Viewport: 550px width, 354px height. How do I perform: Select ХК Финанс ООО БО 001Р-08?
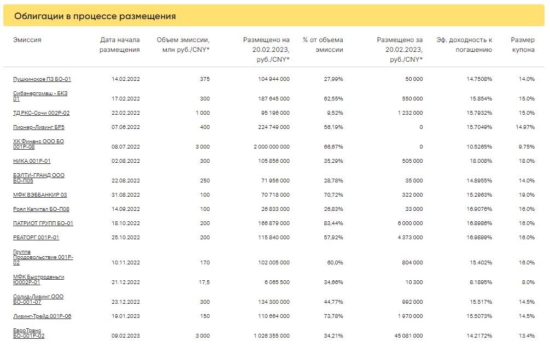pyautogui.click(x=39, y=144)
